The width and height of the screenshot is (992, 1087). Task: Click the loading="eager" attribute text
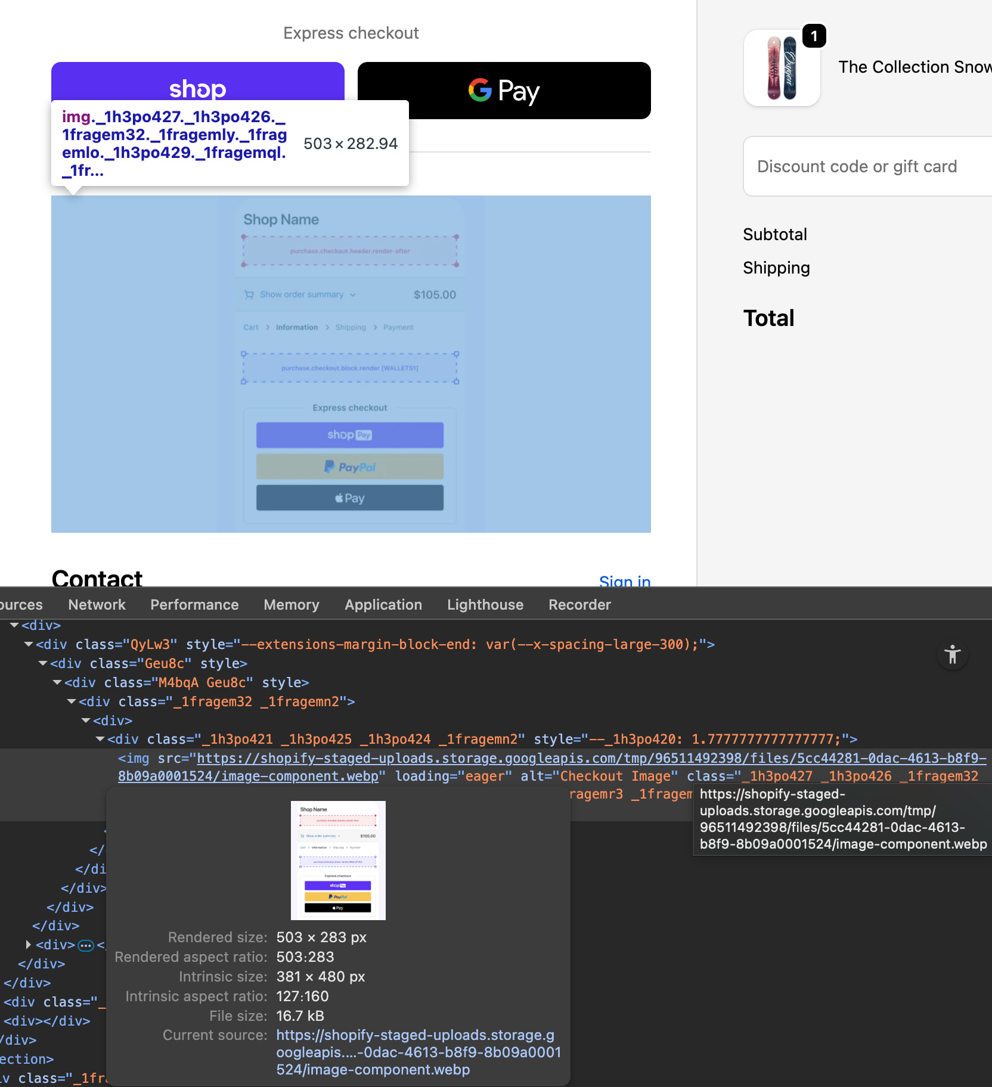(454, 776)
